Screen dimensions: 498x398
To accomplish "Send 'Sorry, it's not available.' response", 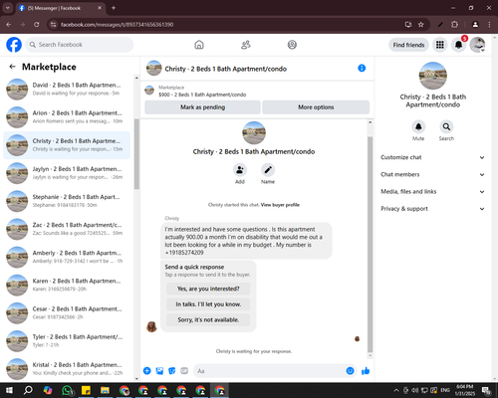I will point(208,319).
